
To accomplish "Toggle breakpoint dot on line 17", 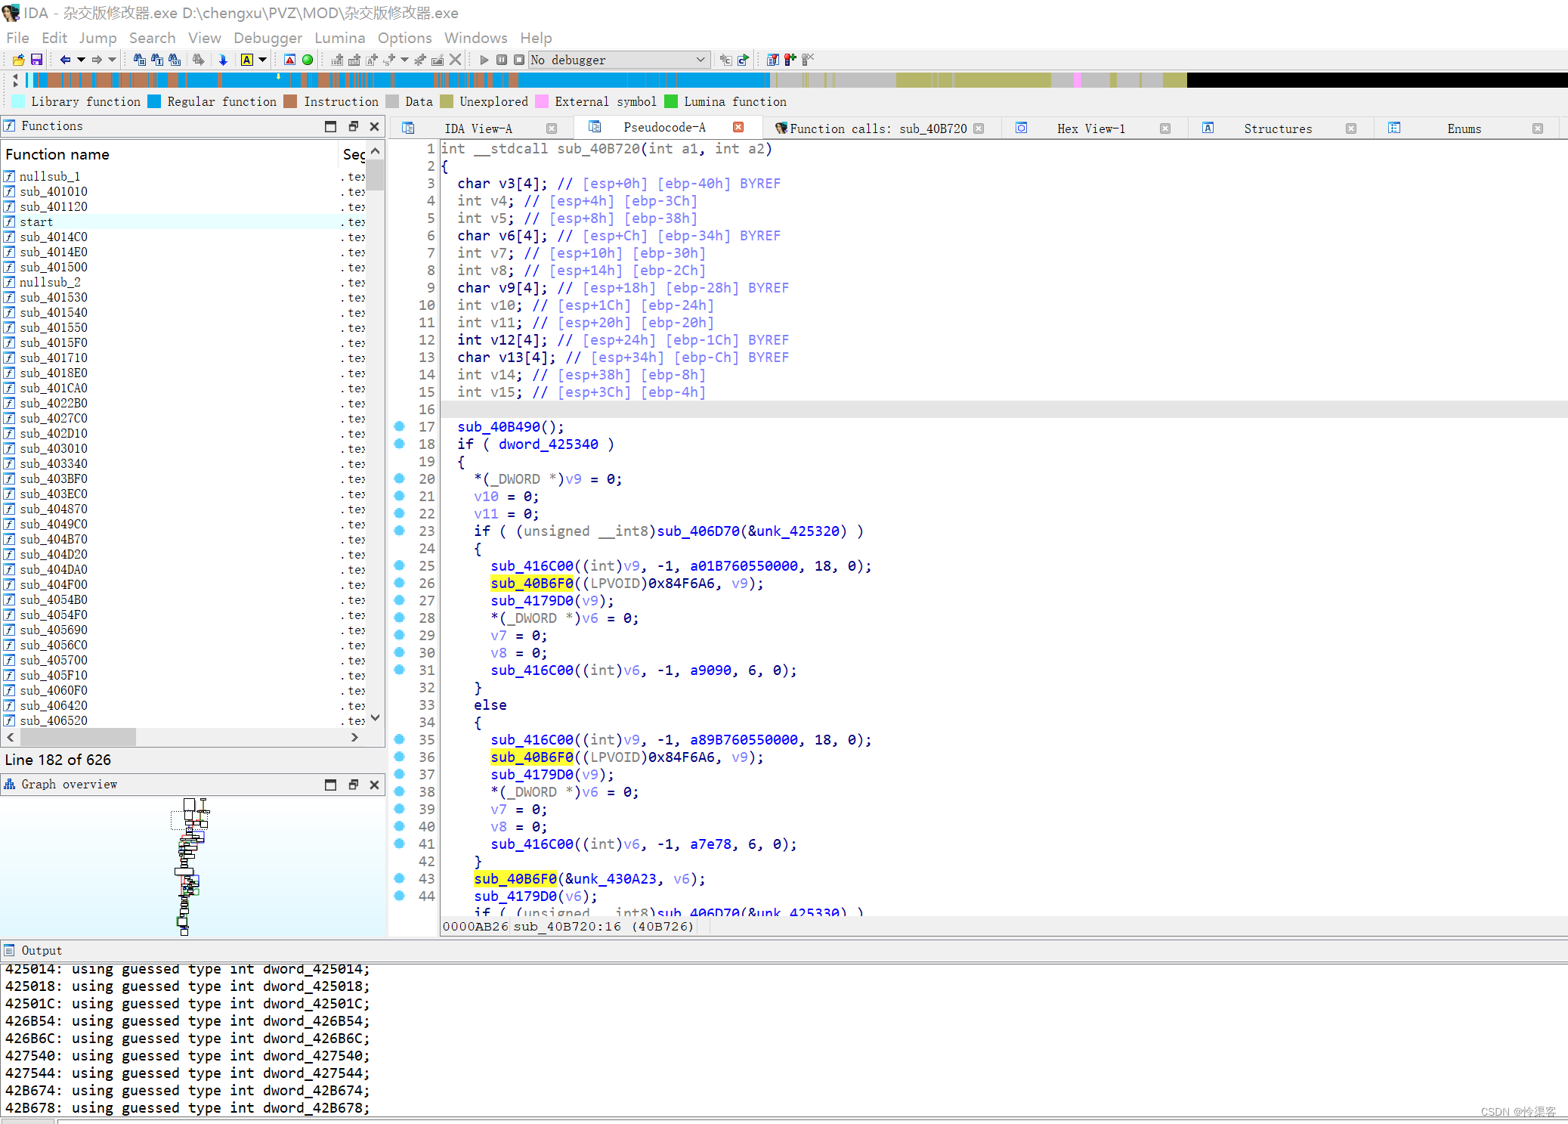I will tap(400, 426).
